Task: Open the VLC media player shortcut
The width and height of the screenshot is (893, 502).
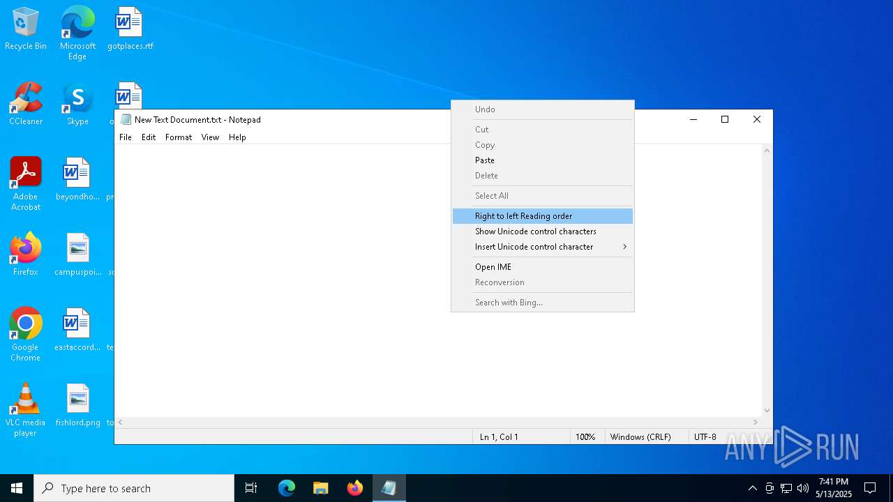Action: click(x=26, y=410)
